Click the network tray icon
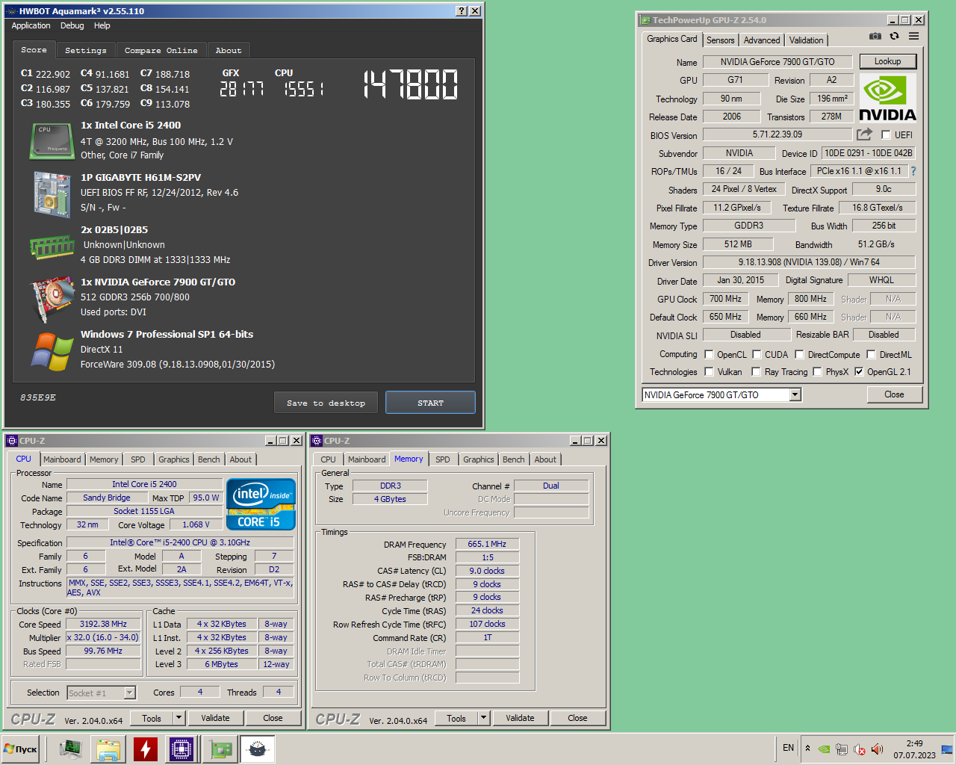This screenshot has height=765, width=956. point(842,749)
